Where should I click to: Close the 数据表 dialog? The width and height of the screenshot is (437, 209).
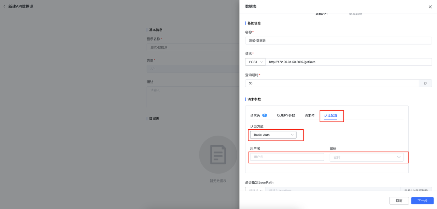pyautogui.click(x=430, y=7)
